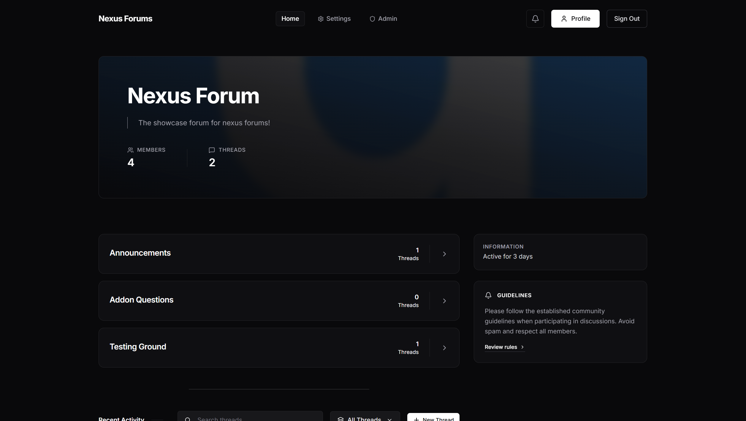Image resolution: width=746 pixels, height=421 pixels.
Task: Open the Addon Questions category title
Action: (141, 300)
